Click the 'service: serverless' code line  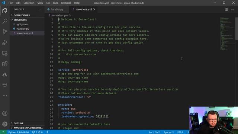tap(73, 70)
